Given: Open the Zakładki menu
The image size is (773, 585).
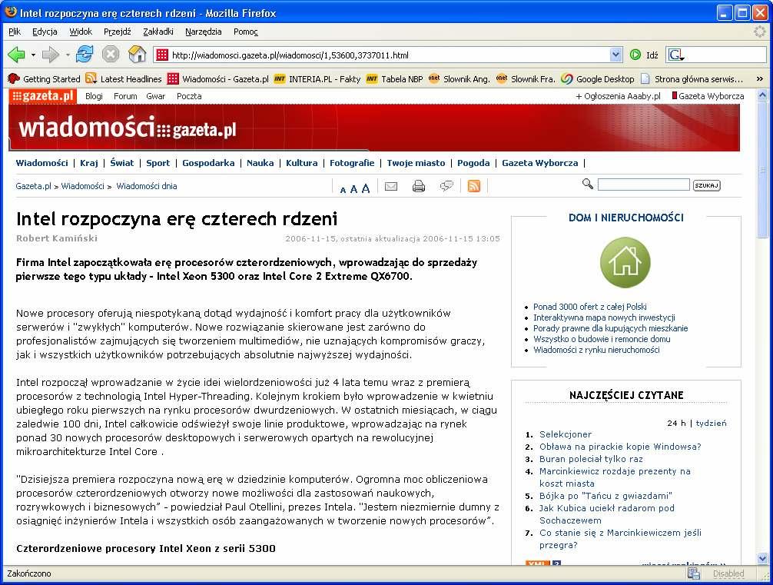Looking at the screenshot, I should pos(158,32).
